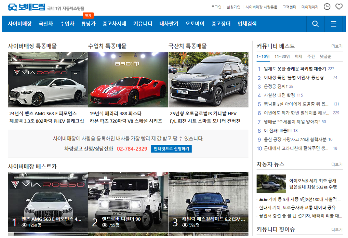This screenshot has height=238, width=348.
Task: Open the hamburger menu icon
Action: (333, 24)
